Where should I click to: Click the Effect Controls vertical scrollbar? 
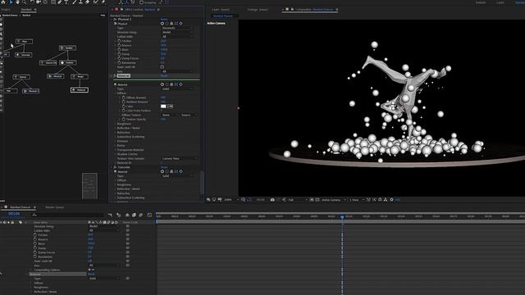202,183
